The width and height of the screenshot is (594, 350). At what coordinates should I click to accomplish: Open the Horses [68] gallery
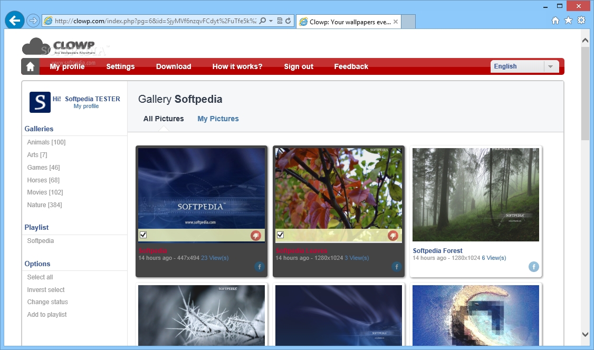[43, 180]
